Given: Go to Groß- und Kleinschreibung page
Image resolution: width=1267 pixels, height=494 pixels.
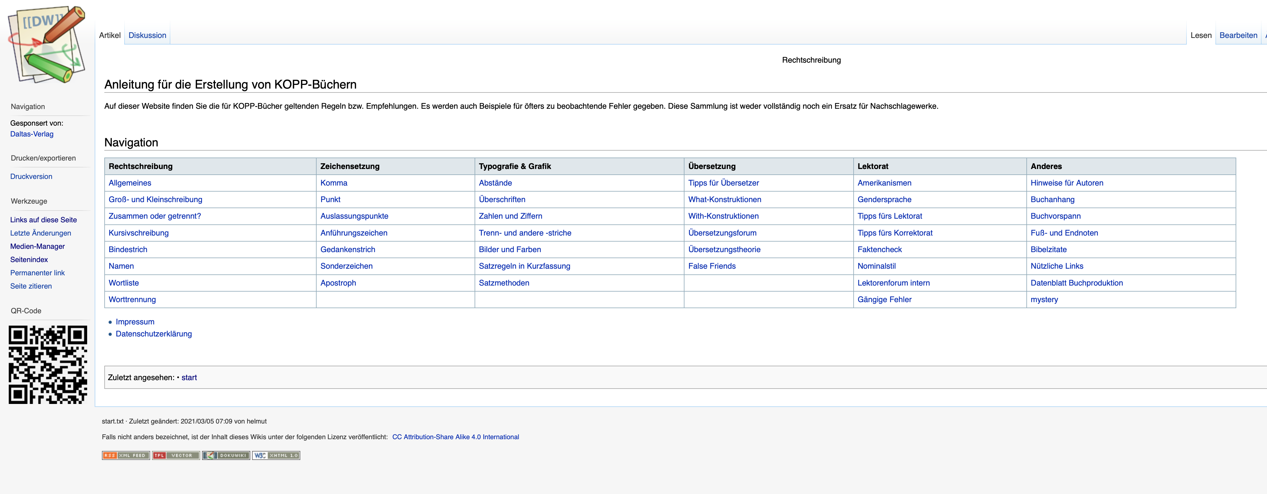Looking at the screenshot, I should point(155,200).
